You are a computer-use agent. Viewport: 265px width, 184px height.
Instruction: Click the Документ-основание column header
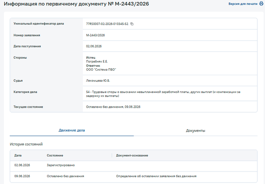132,155
